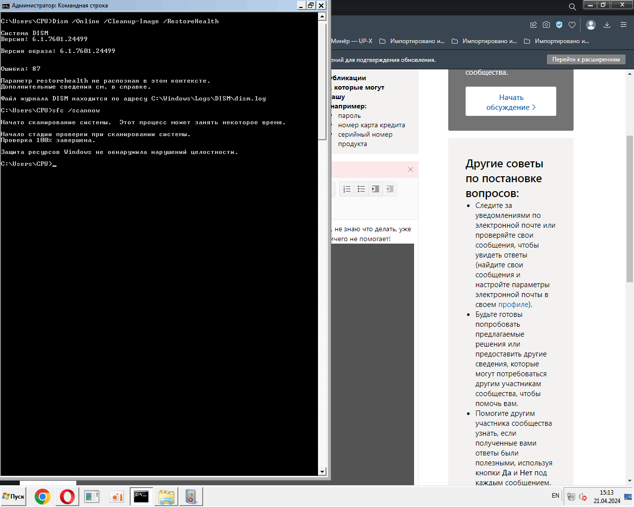Open the network icon in system tray
Viewport: 634px width, 507px height.
click(571, 497)
